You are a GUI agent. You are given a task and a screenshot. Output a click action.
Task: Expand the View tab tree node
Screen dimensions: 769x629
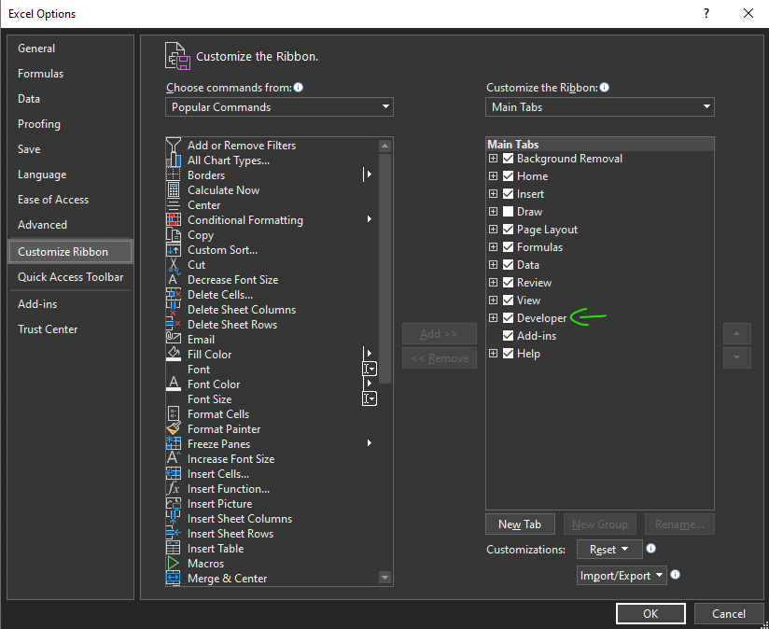pos(494,301)
